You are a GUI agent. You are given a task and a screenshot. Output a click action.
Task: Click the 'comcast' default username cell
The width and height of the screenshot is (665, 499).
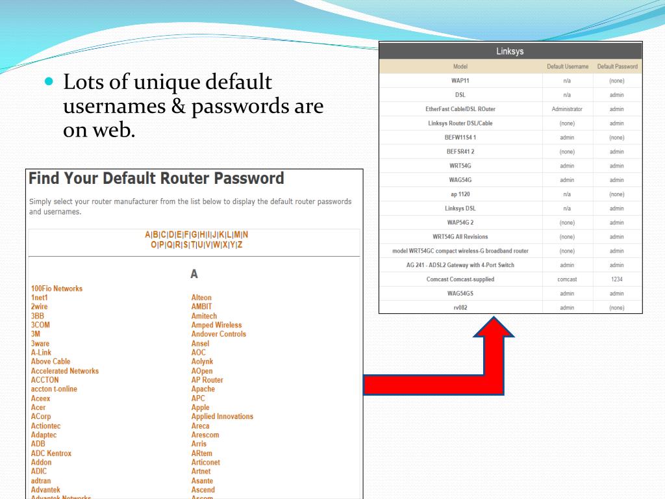pyautogui.click(x=567, y=279)
